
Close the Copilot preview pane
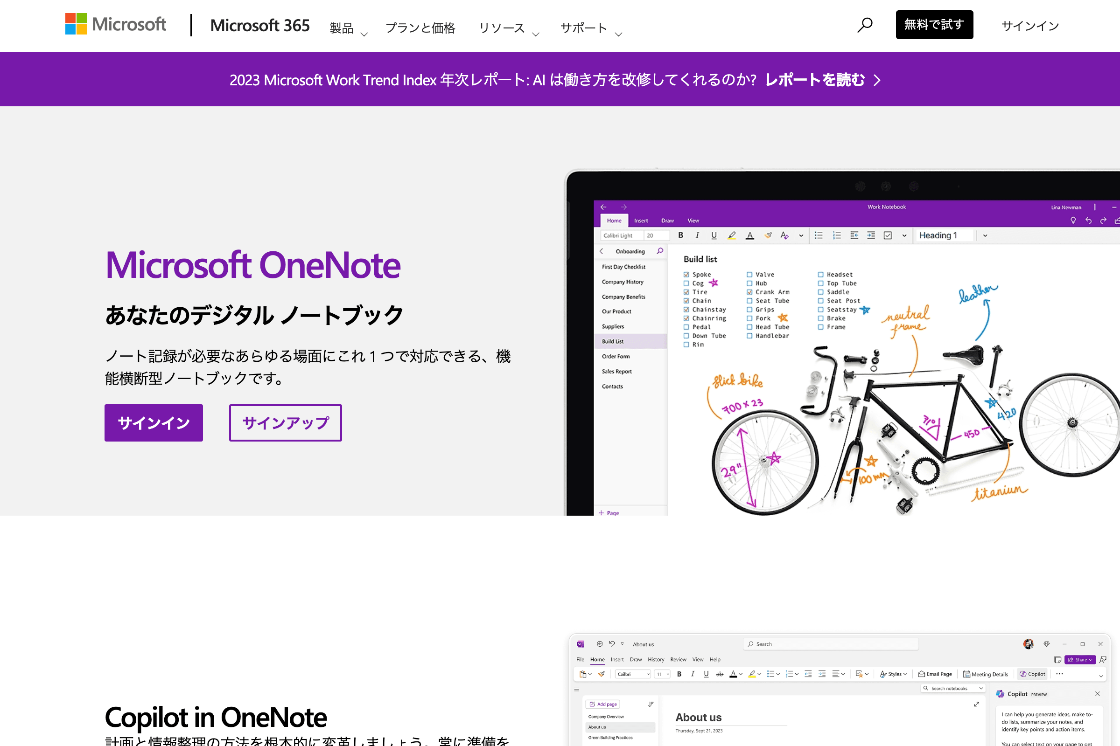click(1098, 694)
